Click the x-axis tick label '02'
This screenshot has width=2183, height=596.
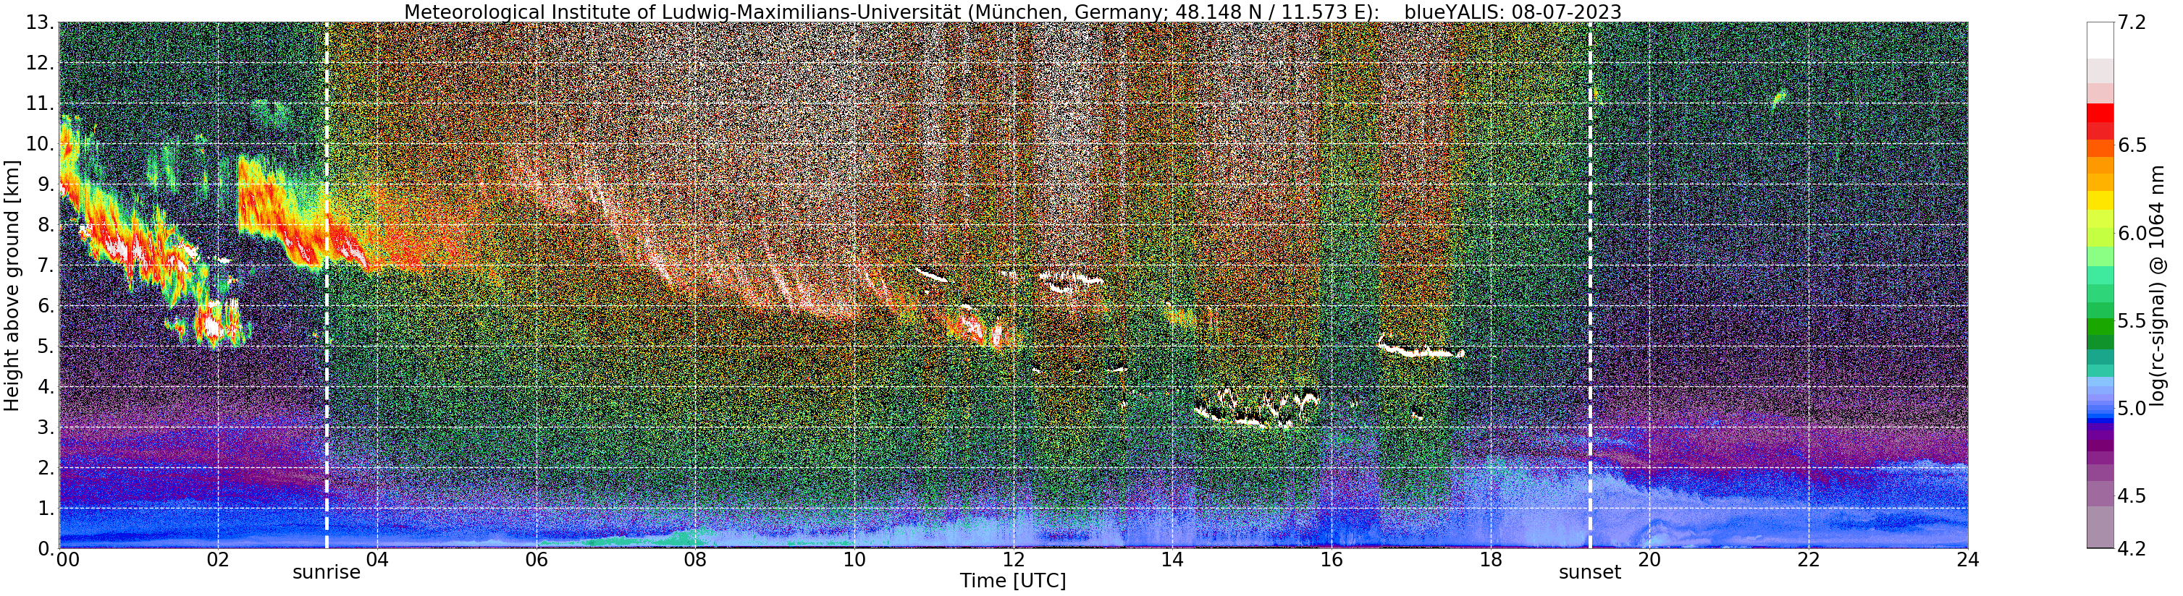(x=218, y=560)
